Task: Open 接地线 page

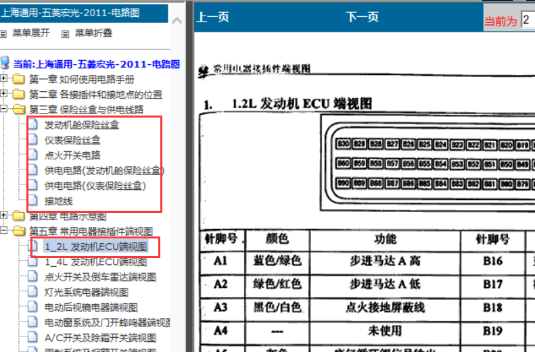Action: tap(58, 201)
